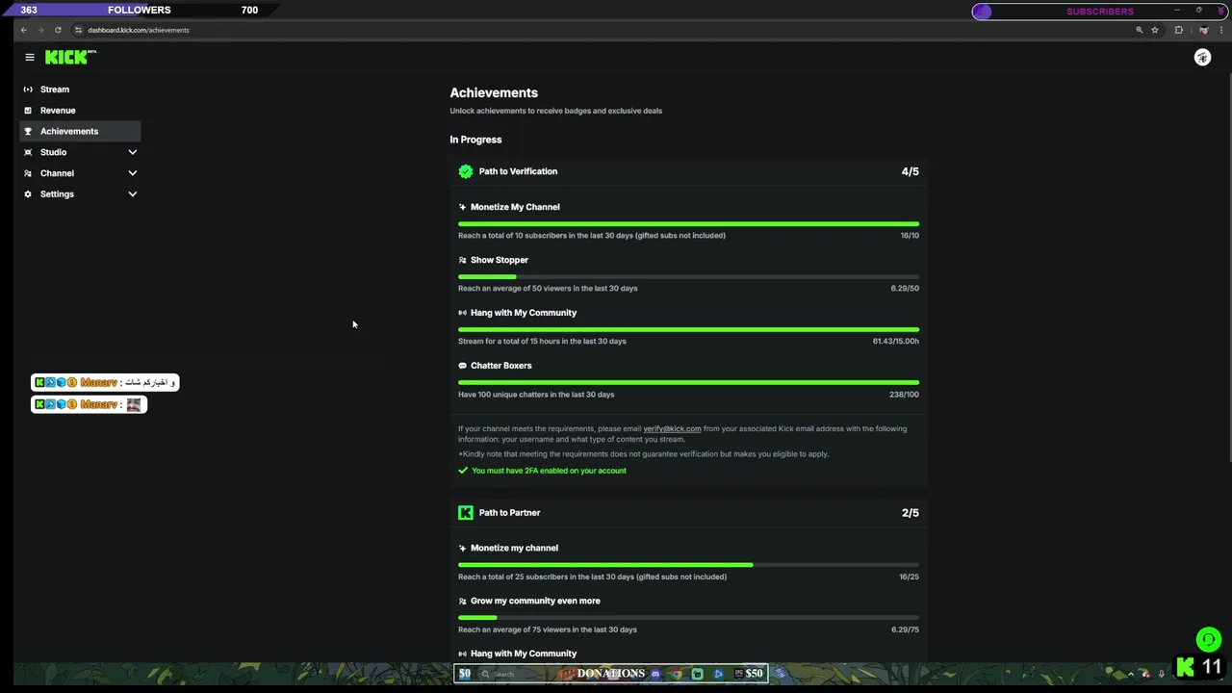
Task: Click the In Progress label
Action: tap(475, 140)
